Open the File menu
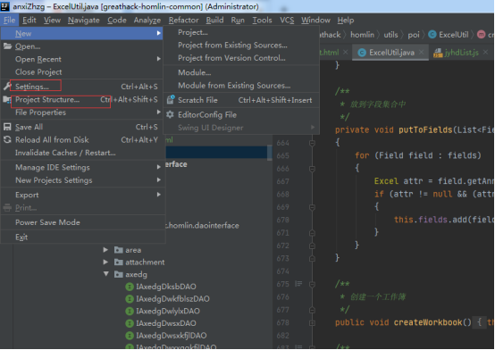The height and width of the screenshot is (350, 495). tap(10, 21)
